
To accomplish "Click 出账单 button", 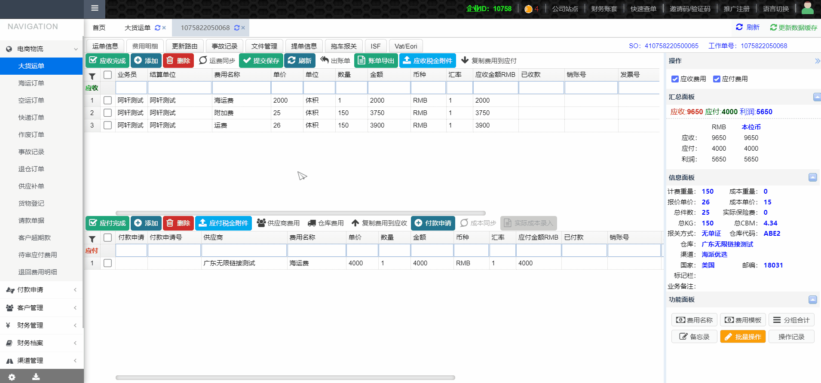I will point(335,61).
